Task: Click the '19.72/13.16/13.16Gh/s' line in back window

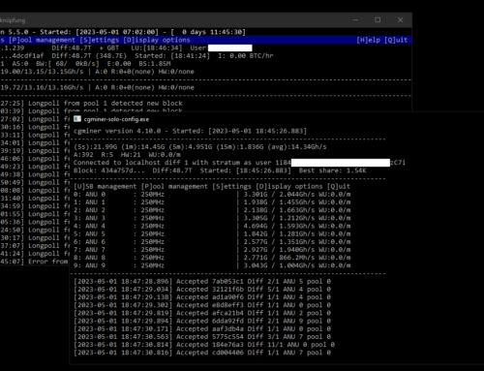Action: 97,87
